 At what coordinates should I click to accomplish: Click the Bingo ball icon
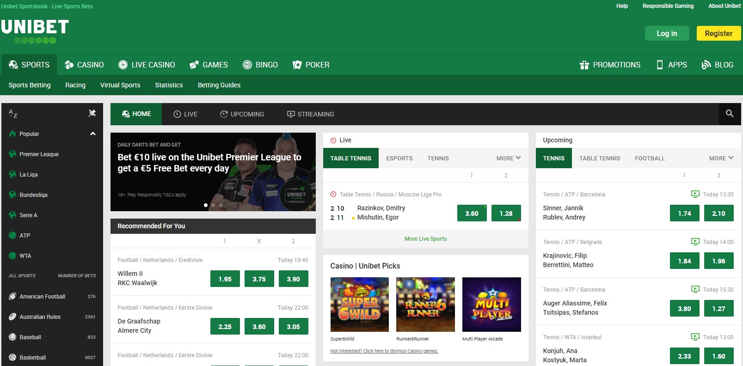pos(247,65)
